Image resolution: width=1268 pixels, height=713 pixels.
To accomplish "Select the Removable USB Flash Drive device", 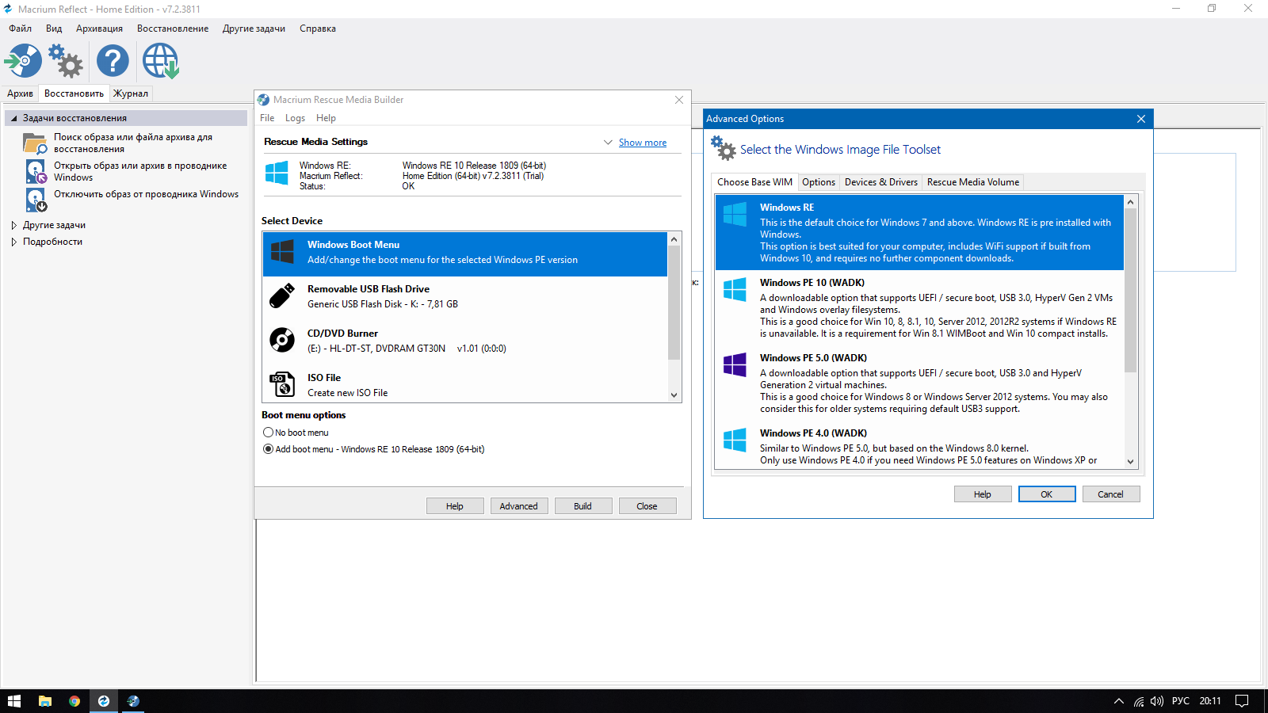I will click(x=465, y=296).
